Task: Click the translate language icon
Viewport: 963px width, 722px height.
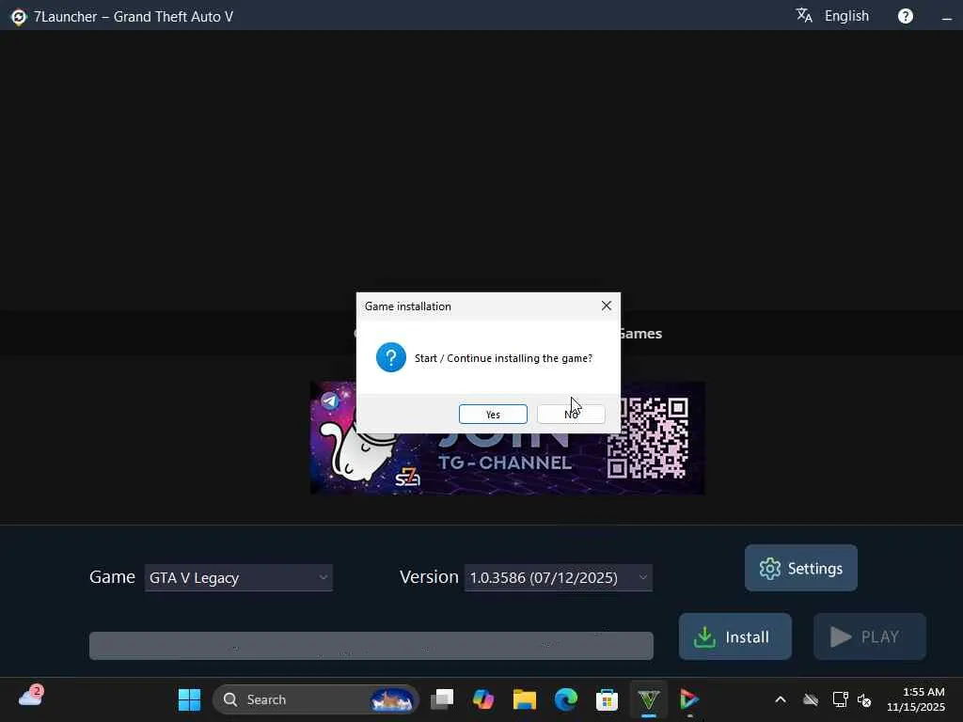Action: [x=804, y=15]
